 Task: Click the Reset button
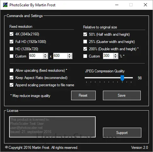[83, 95]
